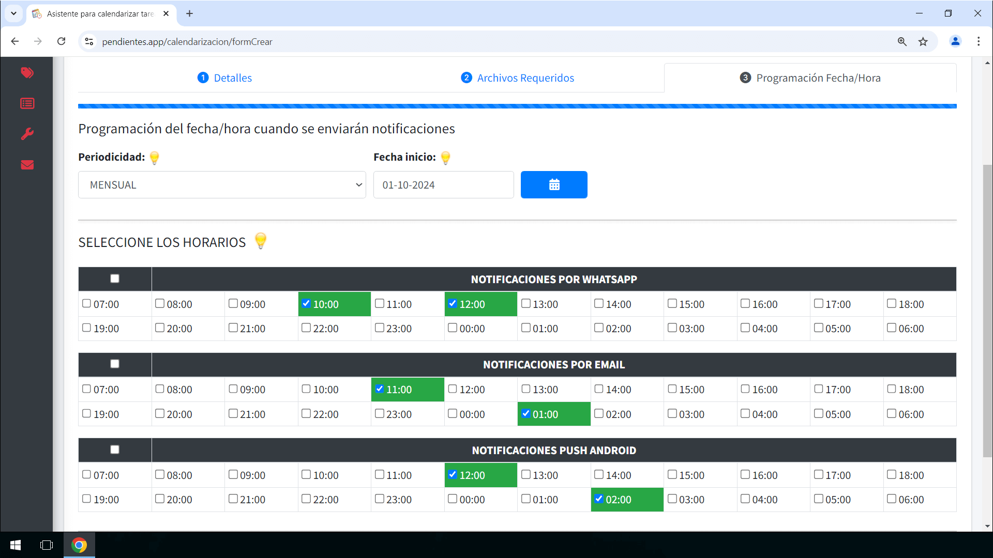993x558 pixels.
Task: Click the Fecha inicio date field
Action: 443,184
